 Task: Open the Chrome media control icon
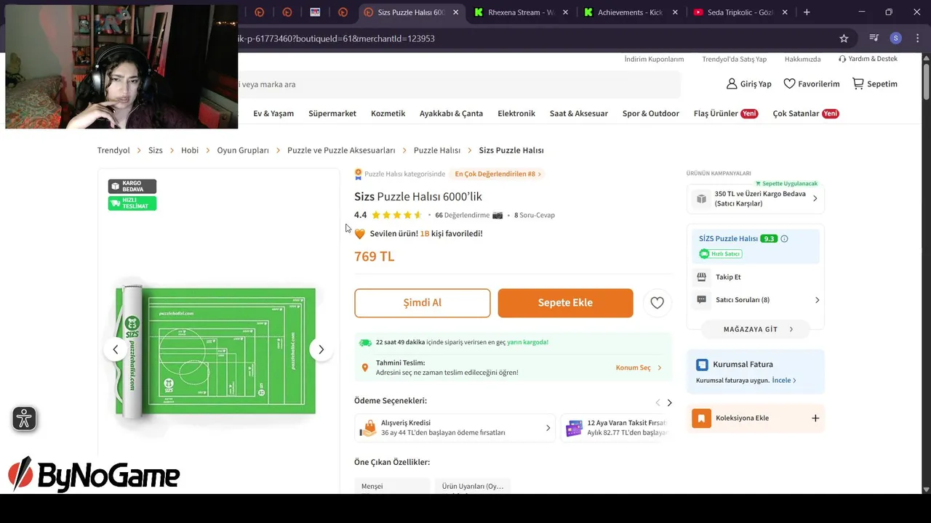(874, 38)
